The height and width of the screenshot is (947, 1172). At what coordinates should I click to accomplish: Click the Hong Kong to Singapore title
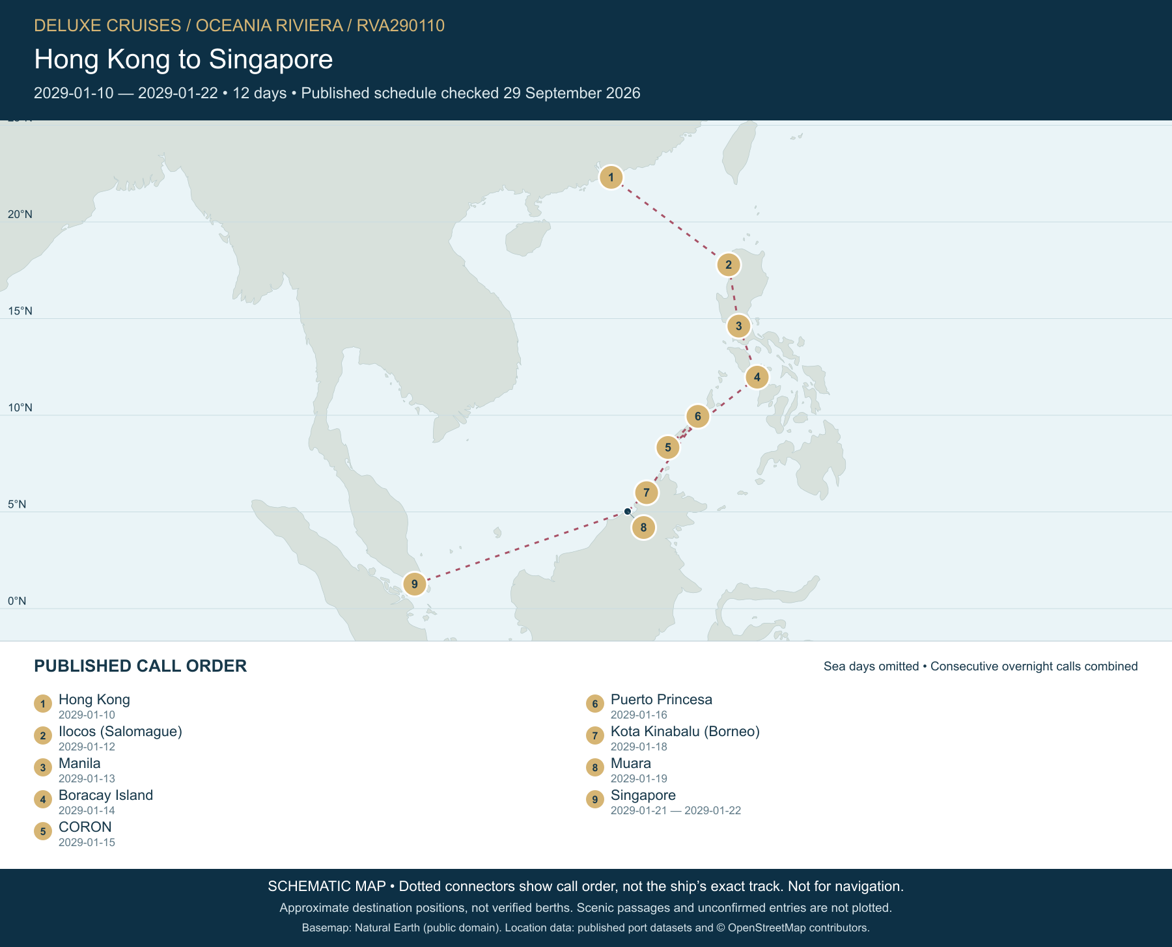[x=184, y=59]
